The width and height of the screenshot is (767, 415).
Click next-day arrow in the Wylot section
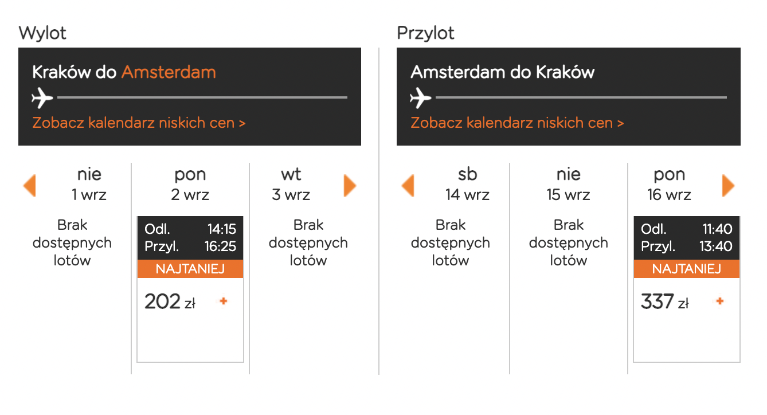click(350, 186)
